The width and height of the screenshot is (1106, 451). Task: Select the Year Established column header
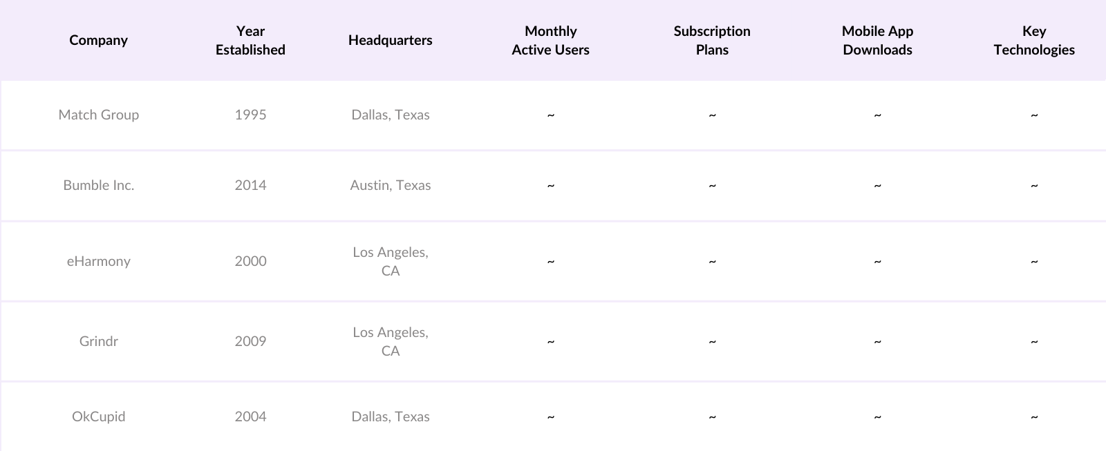point(250,40)
